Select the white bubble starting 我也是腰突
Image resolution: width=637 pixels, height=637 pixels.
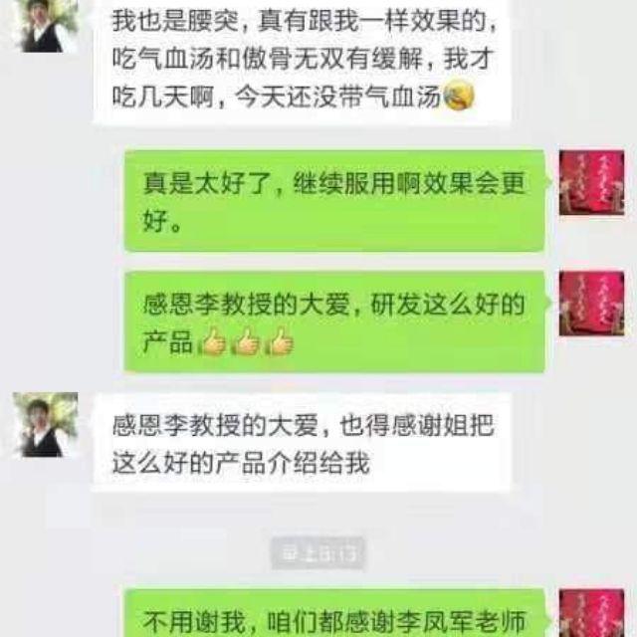(302, 62)
